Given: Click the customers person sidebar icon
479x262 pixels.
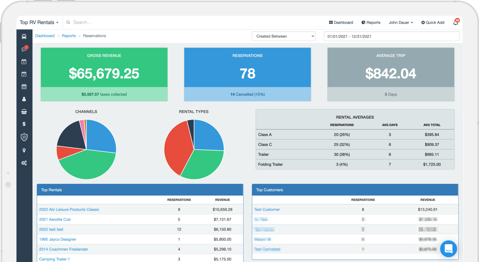Looking at the screenshot, I should click(x=24, y=99).
